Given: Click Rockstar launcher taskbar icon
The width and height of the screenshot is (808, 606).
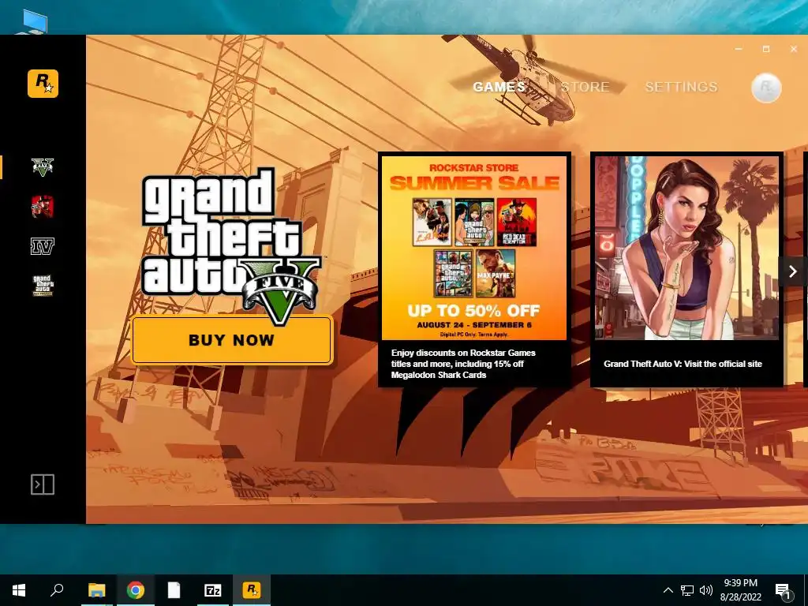Looking at the screenshot, I should point(252,590).
